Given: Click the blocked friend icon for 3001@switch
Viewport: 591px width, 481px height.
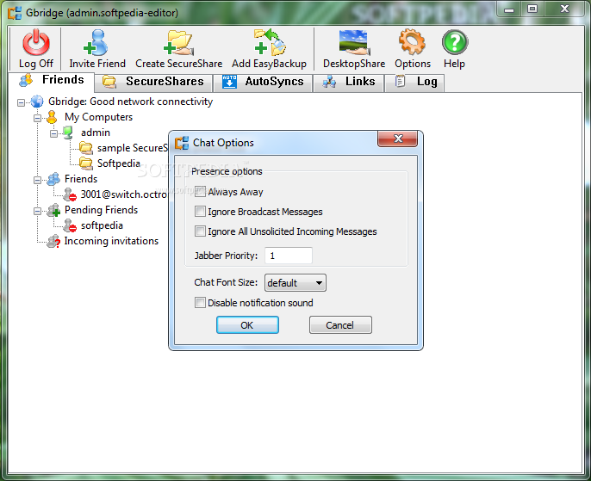Looking at the screenshot, I should (70, 194).
